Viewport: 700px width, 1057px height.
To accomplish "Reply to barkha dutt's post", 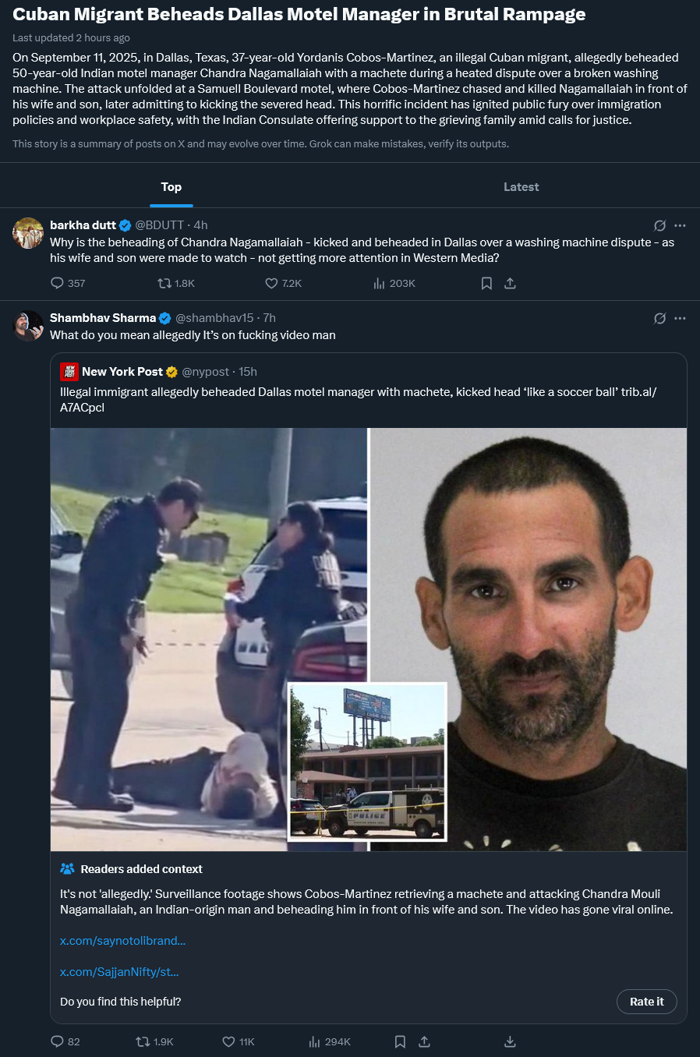I will (x=57, y=283).
